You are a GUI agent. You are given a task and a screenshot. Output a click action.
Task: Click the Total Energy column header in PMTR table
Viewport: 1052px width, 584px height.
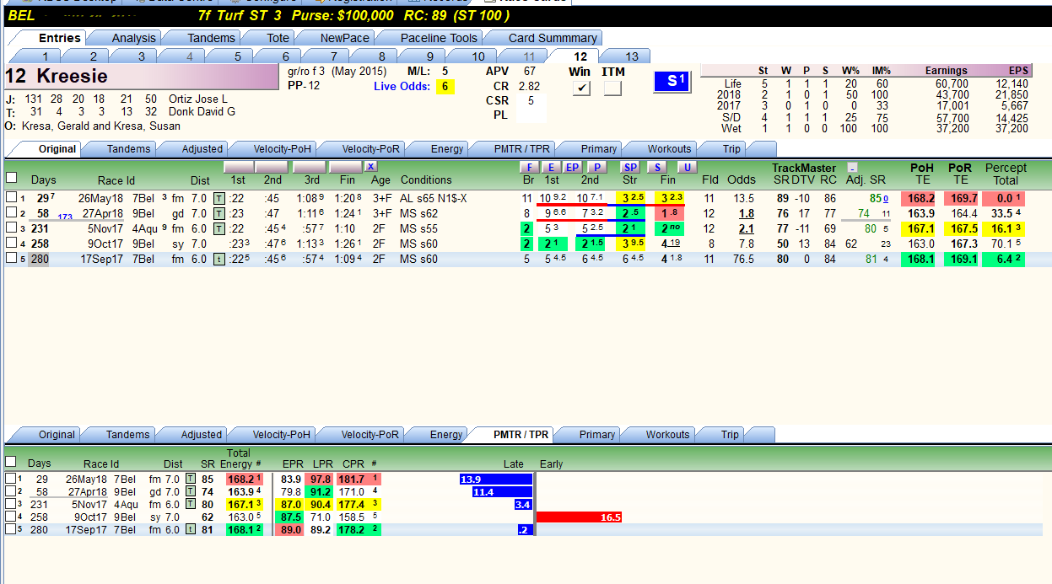coord(239,458)
